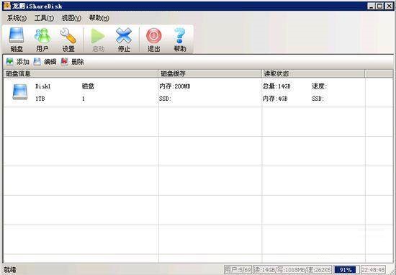Open the 帮助(H) menu
This screenshot has height=275, width=396.
[x=99, y=18]
